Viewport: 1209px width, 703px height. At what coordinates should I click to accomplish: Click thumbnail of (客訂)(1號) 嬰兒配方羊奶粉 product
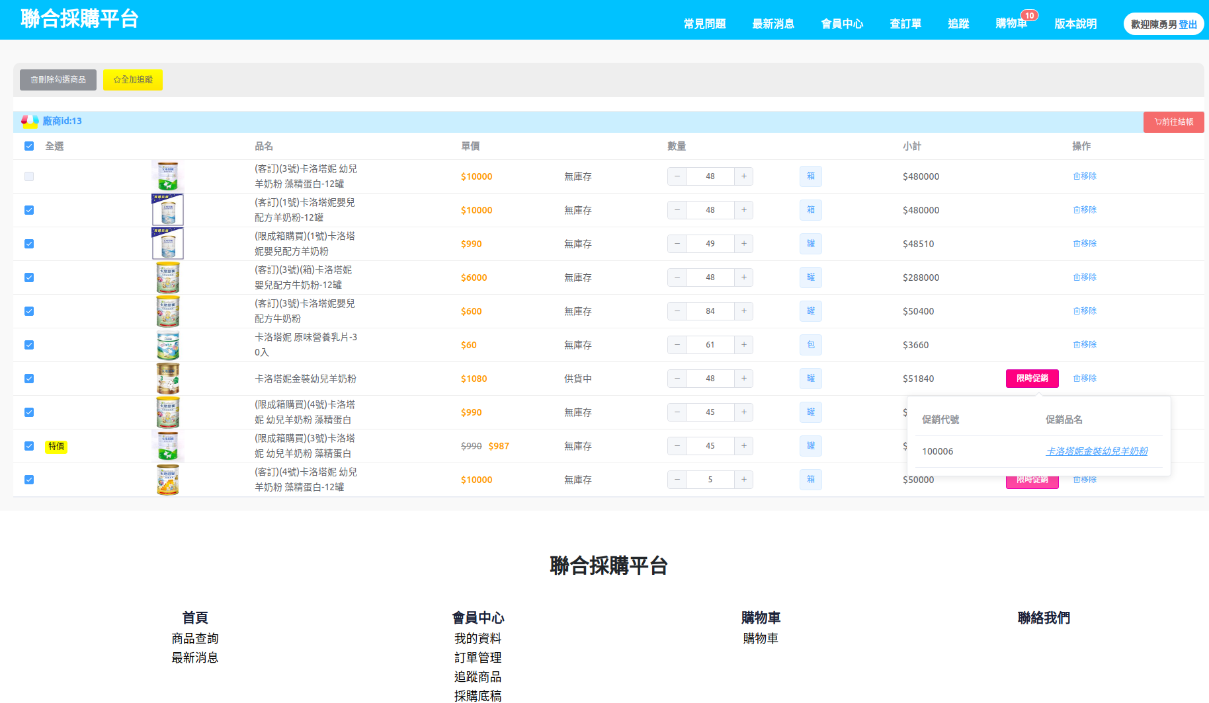[168, 210]
